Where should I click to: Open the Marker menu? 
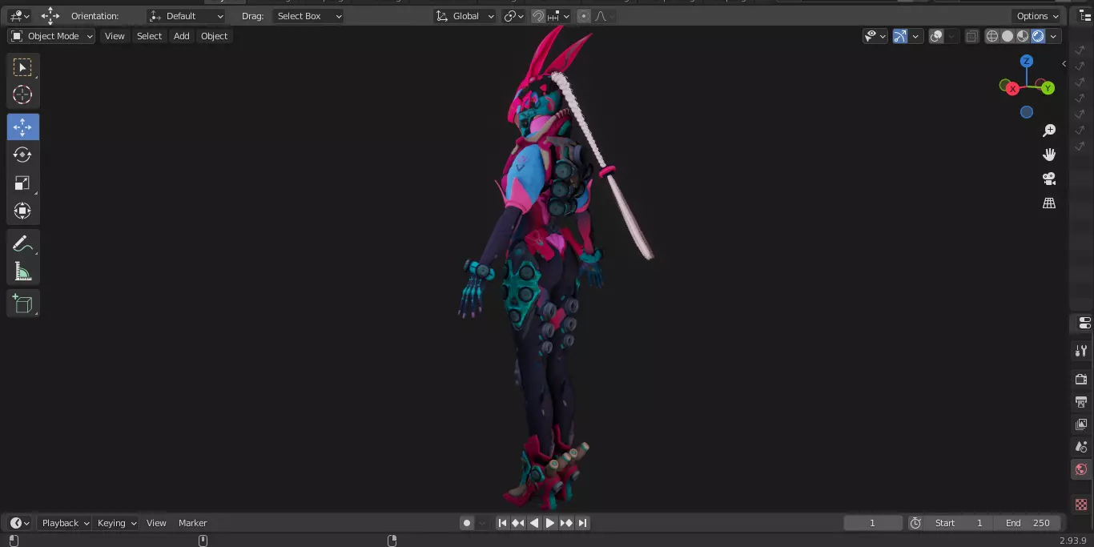point(192,523)
